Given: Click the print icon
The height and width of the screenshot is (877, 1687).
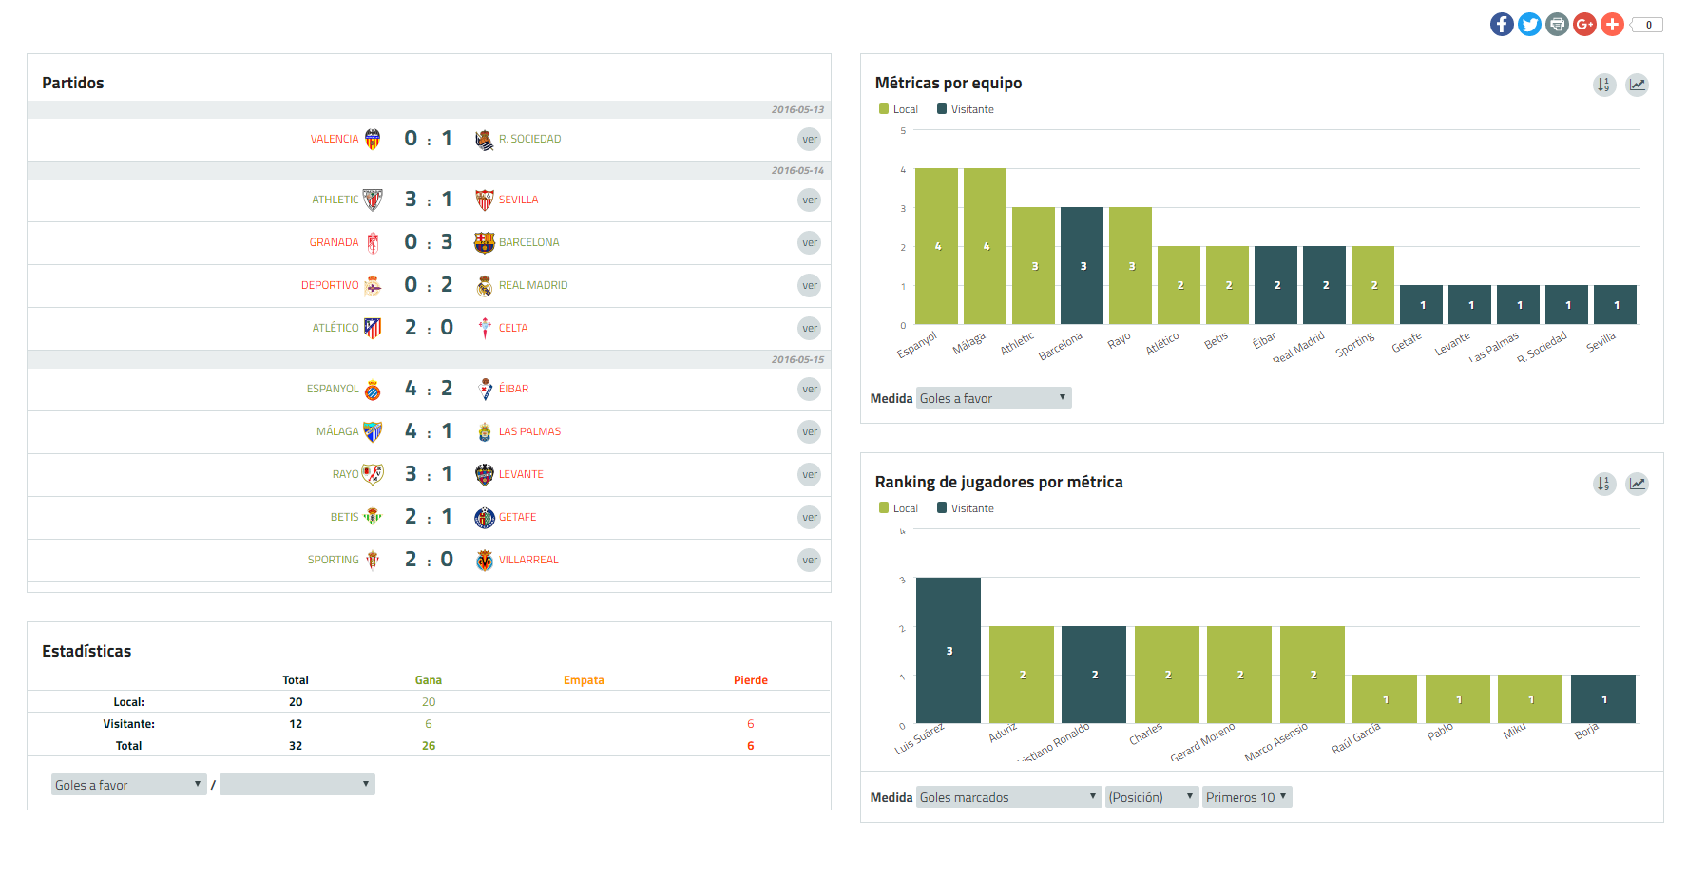Looking at the screenshot, I should click(1557, 25).
